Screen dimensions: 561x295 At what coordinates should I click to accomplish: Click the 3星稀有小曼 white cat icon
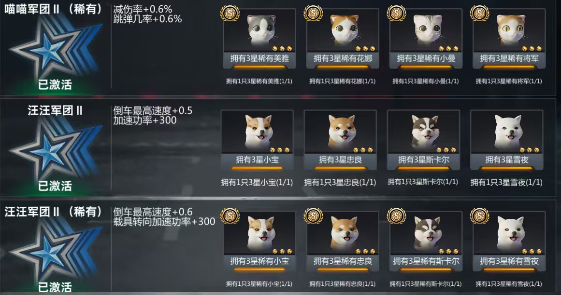coord(428,30)
